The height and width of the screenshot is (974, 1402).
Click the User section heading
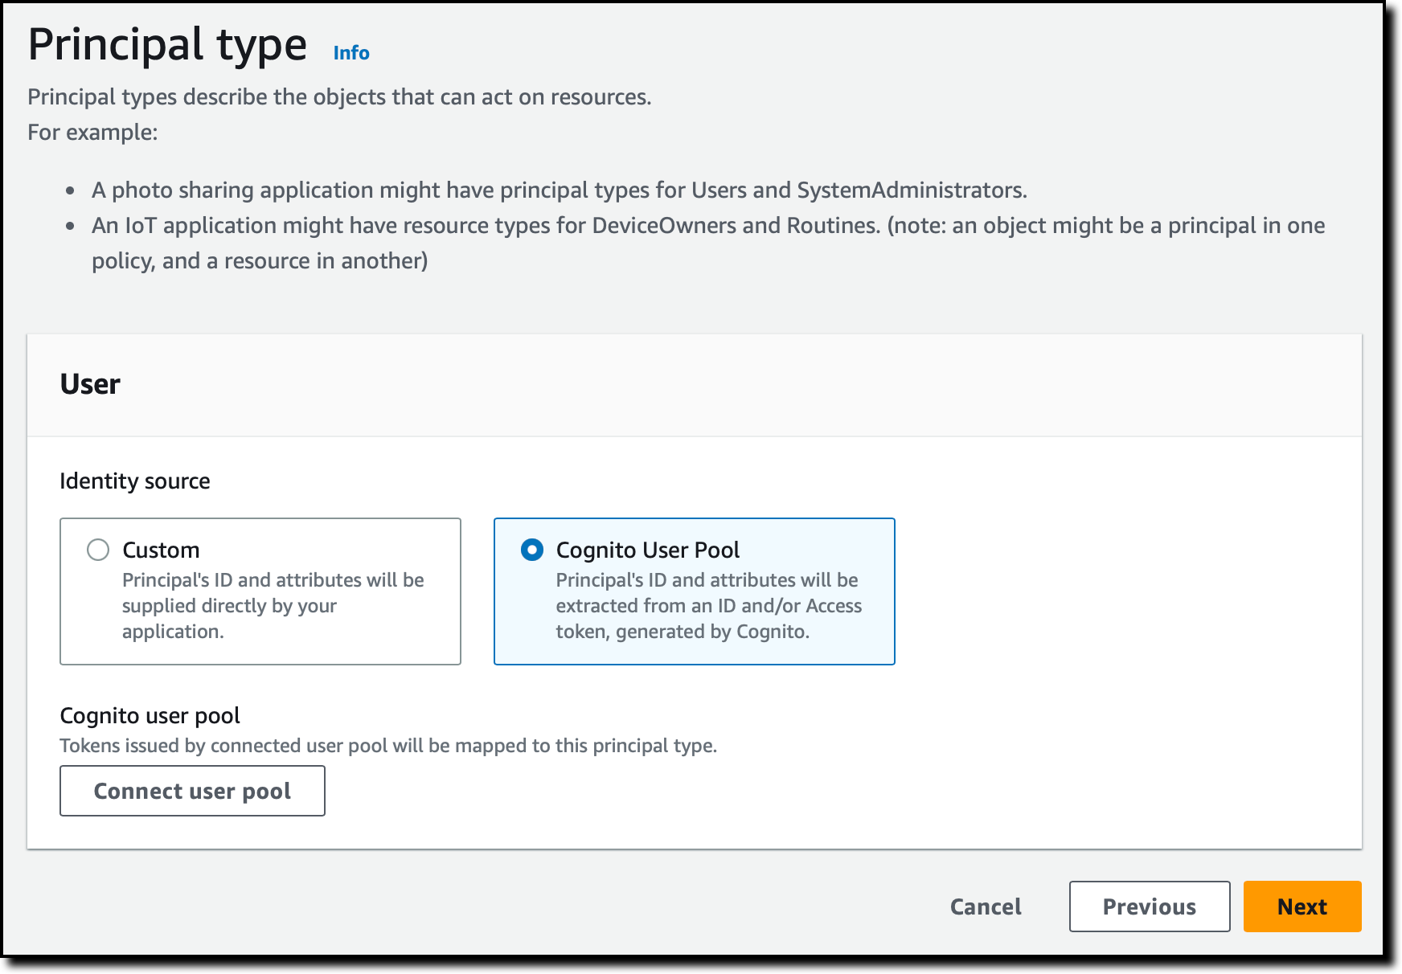(90, 384)
